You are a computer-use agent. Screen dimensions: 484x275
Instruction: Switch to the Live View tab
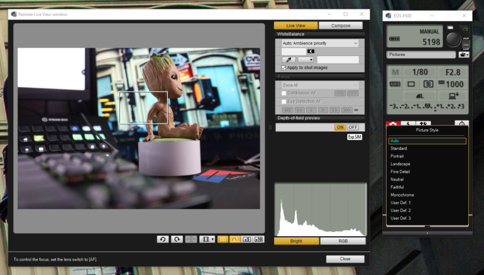295,26
